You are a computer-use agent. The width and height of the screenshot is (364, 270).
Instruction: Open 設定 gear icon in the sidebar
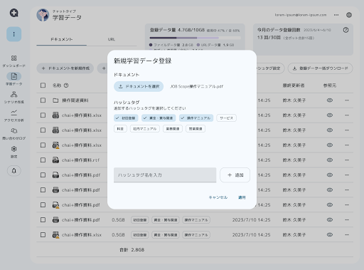(14, 149)
